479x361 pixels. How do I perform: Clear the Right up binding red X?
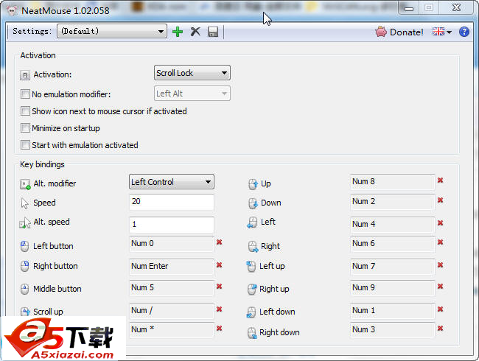440,287
